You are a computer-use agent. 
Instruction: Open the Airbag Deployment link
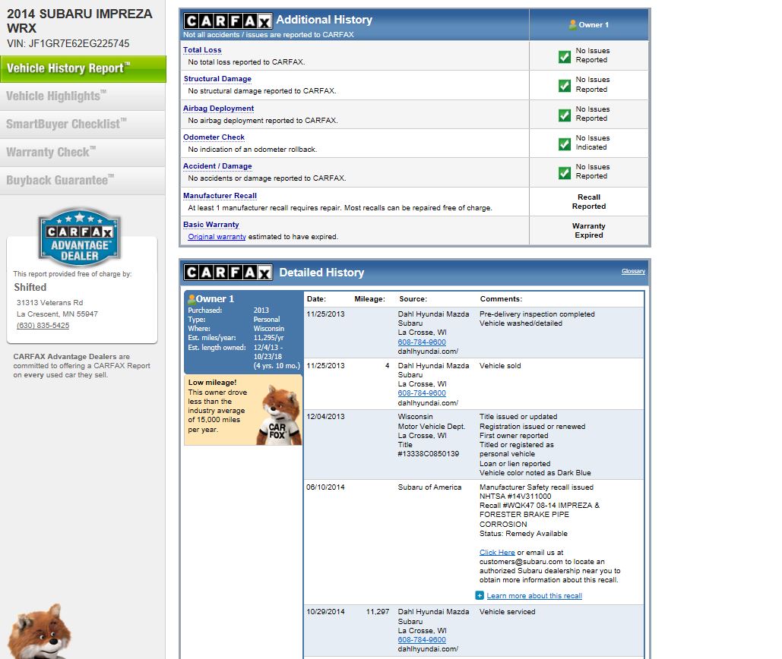click(x=218, y=108)
